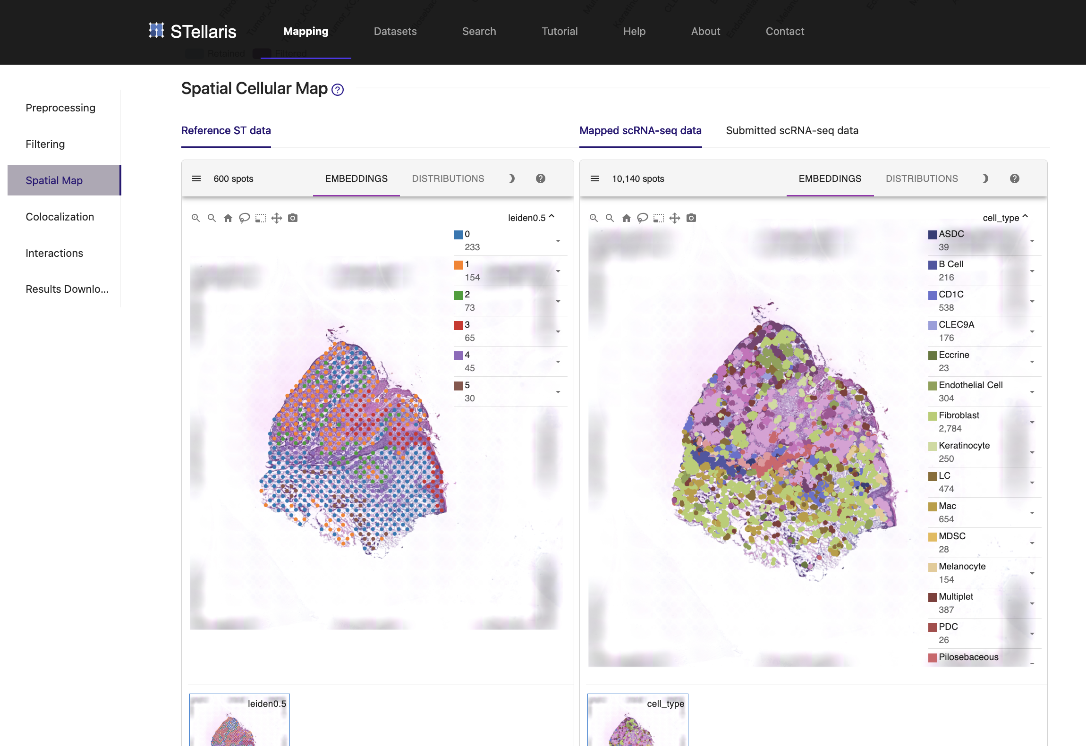Viewport: 1086px width, 746px height.
Task: Expand options arrow for Melanocyte
Action: pos(1032,573)
